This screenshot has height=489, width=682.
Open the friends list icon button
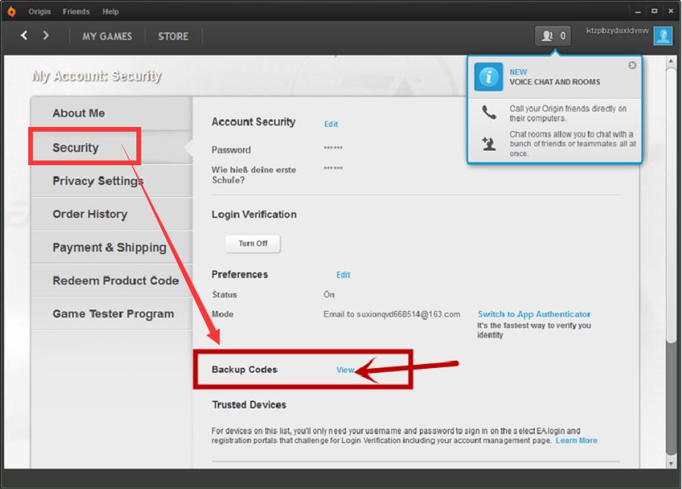pos(553,36)
